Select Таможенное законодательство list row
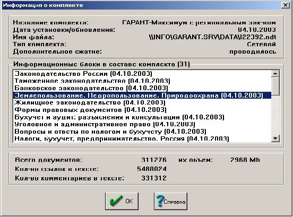Screen dimensions: 293x217 point(142,81)
